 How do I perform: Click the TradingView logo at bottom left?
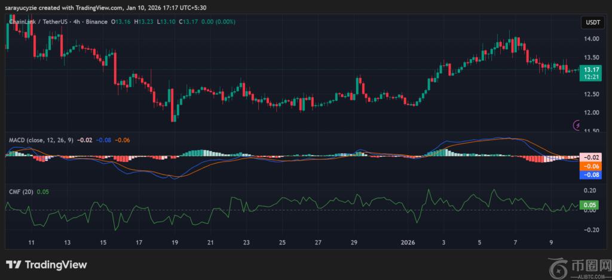point(47,265)
